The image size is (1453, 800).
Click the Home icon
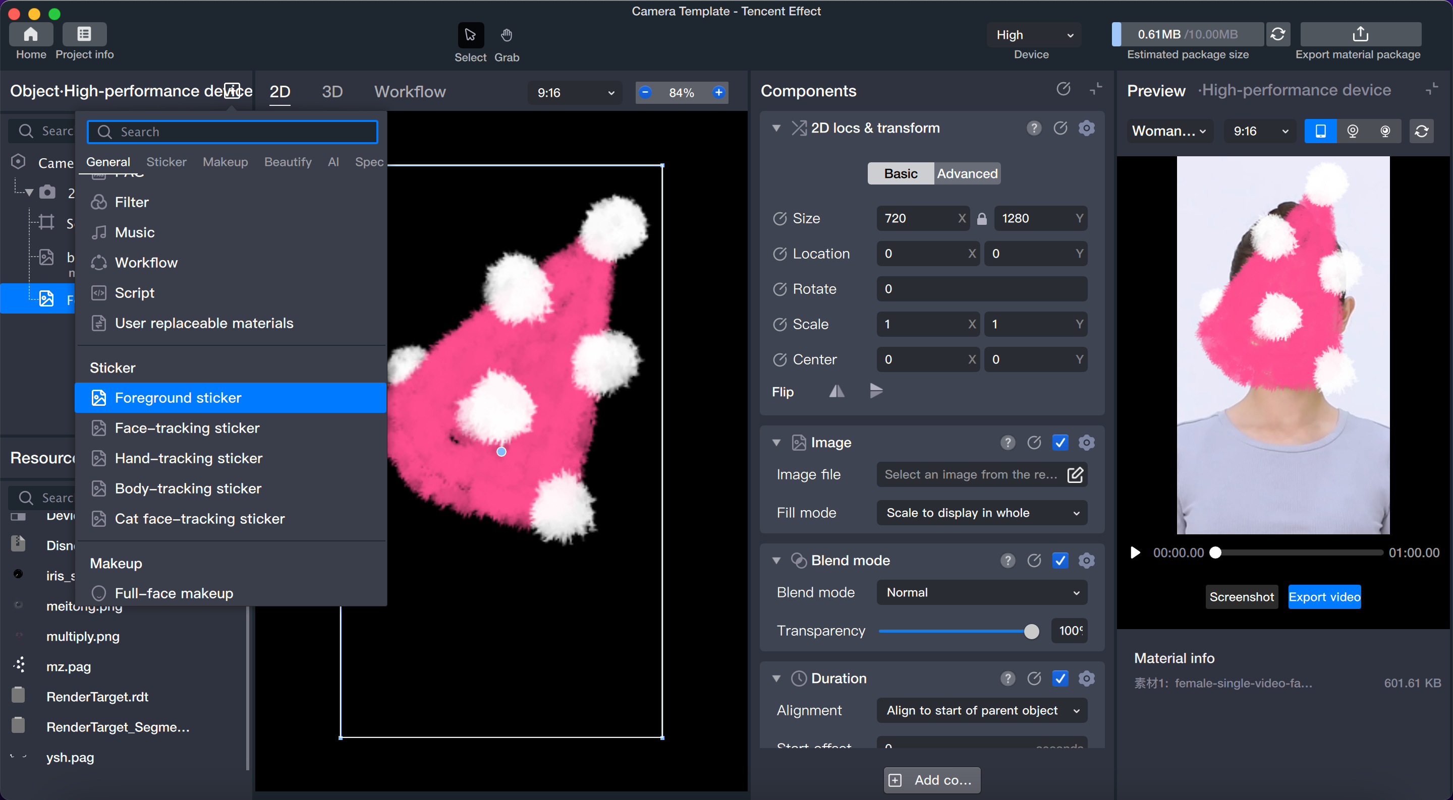(31, 34)
